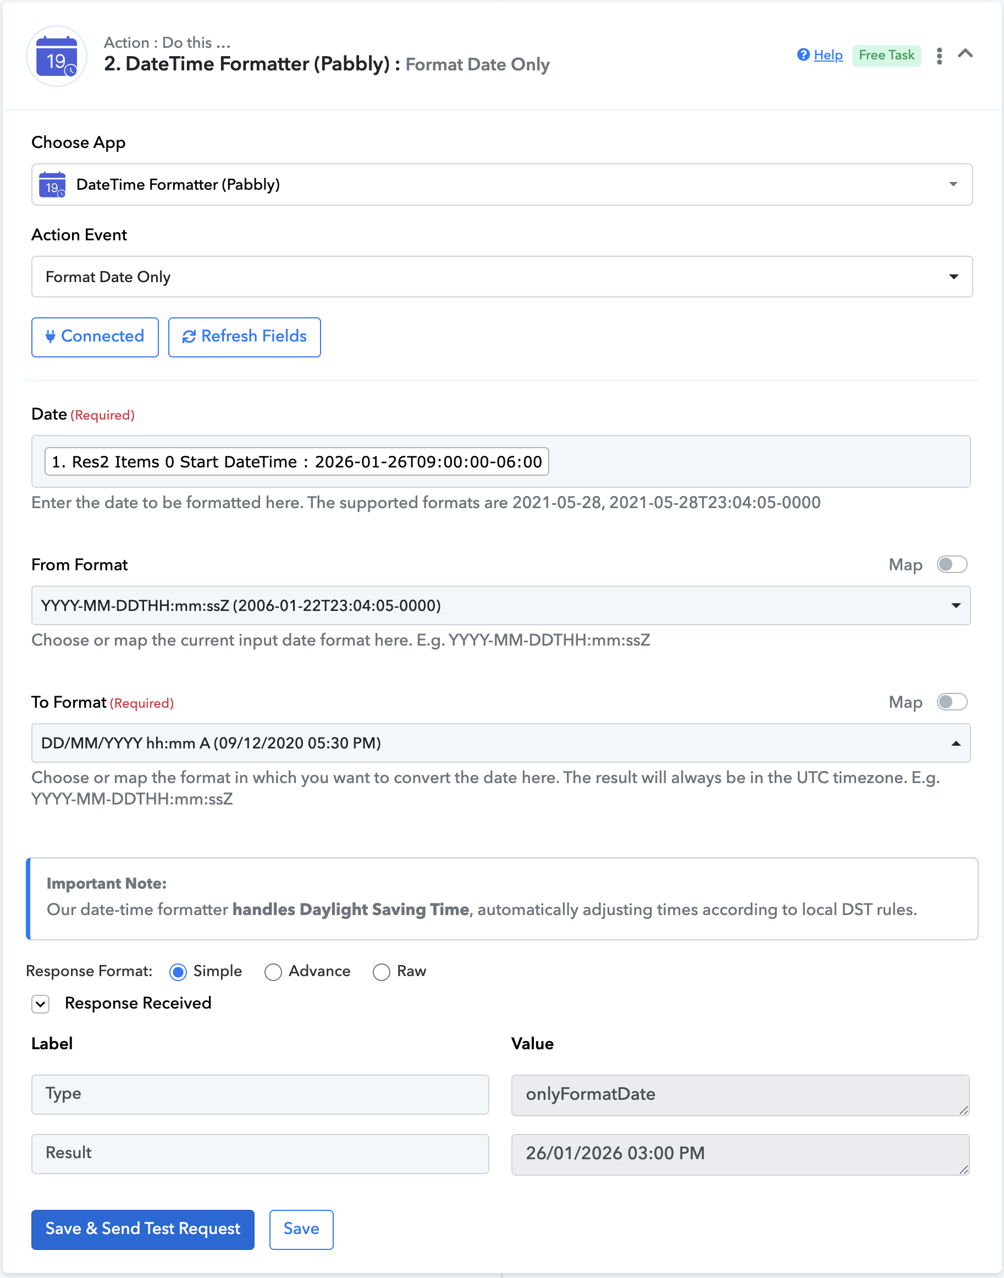Click the plug icon on Connected button
This screenshot has width=1004, height=1278.
click(x=51, y=336)
